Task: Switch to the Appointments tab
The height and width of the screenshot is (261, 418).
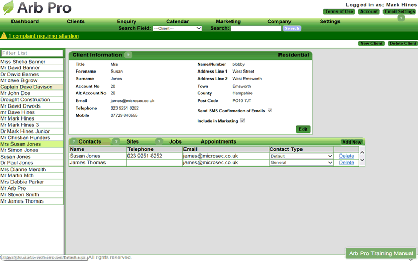Action: click(x=218, y=141)
